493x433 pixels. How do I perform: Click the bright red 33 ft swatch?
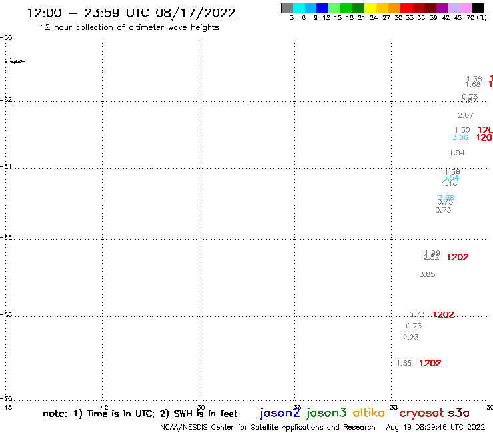(406, 8)
